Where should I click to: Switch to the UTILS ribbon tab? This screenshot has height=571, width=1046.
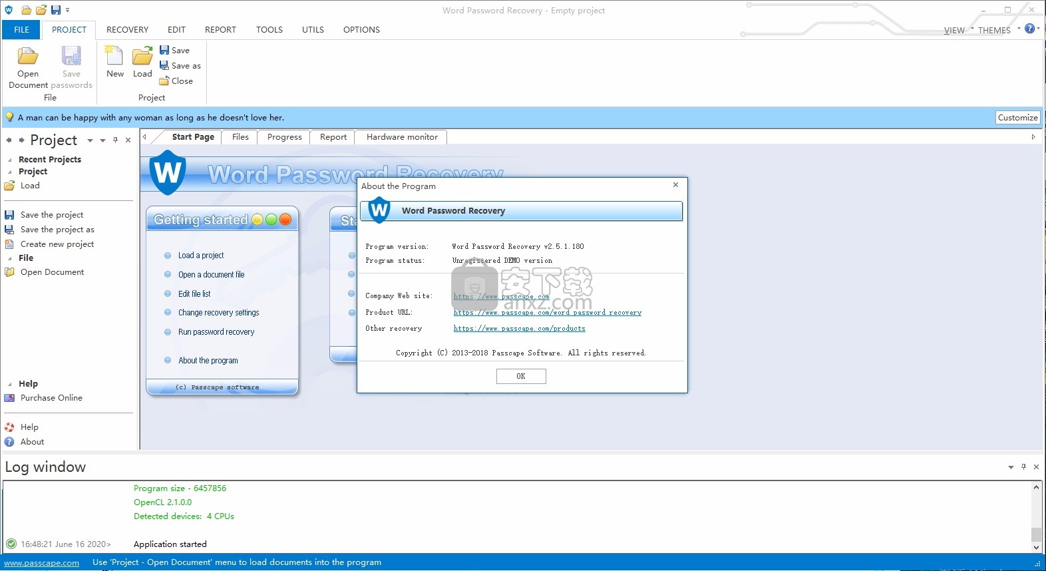coord(313,29)
